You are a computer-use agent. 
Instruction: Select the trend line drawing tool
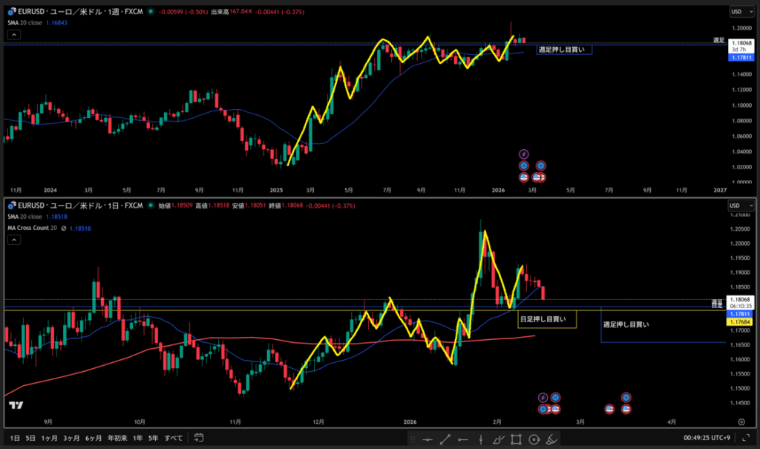click(445, 439)
